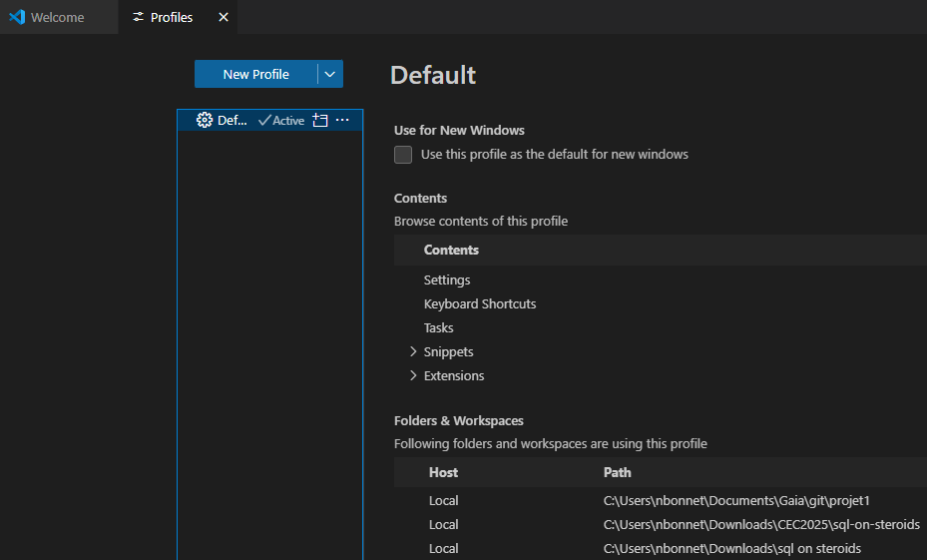Click Local host cell for CEC2025 row

coord(443,524)
